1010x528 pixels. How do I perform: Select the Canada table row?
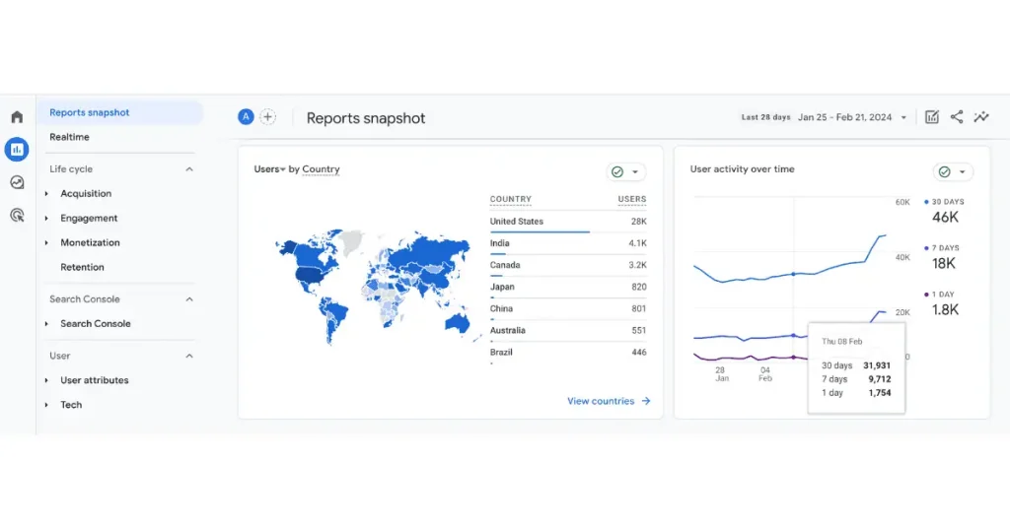pyautogui.click(x=568, y=265)
